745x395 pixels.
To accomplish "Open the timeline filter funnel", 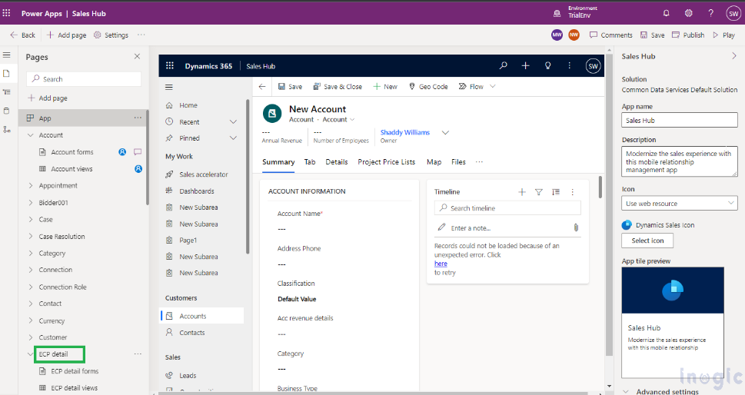I will pos(539,192).
